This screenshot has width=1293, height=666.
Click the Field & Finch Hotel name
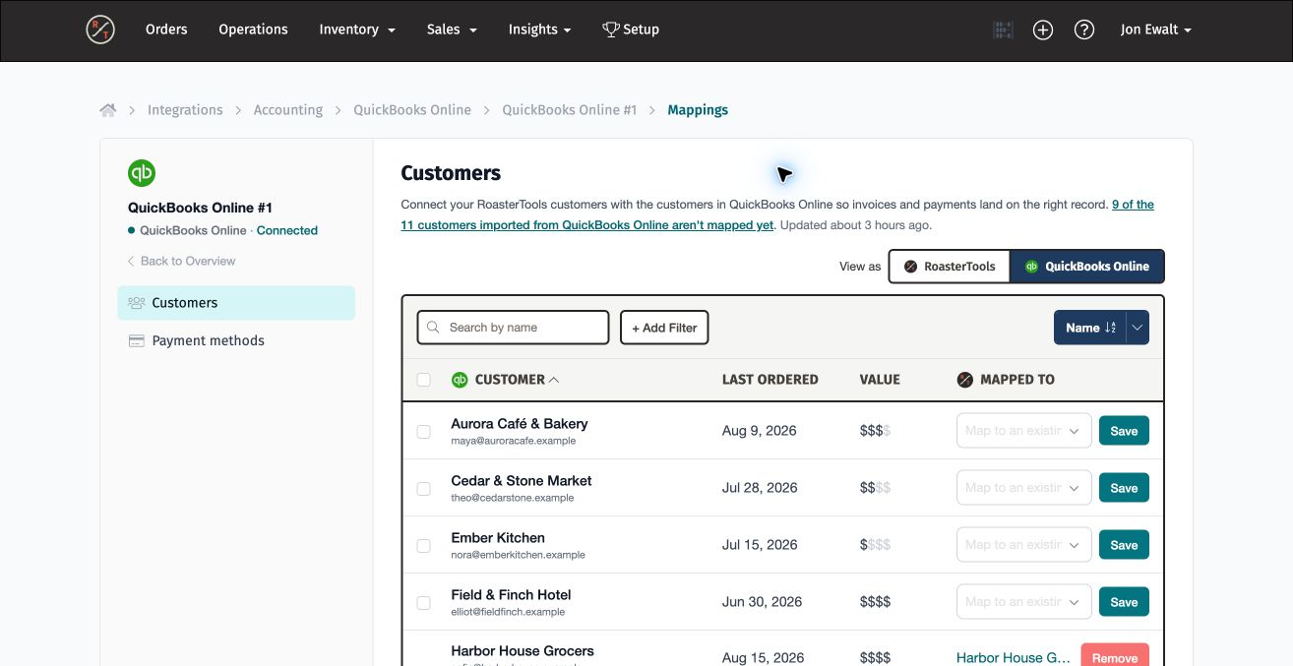511,595
